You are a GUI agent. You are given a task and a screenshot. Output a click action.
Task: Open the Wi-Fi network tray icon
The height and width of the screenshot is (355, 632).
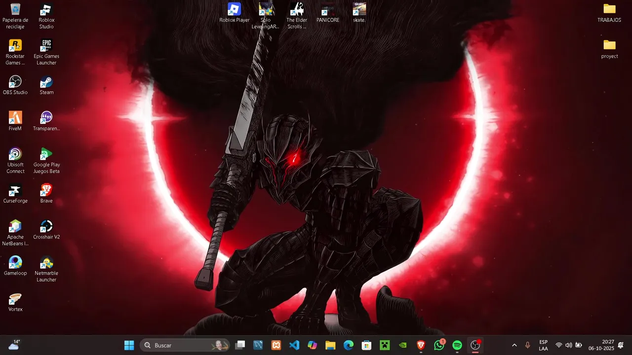tap(559, 345)
